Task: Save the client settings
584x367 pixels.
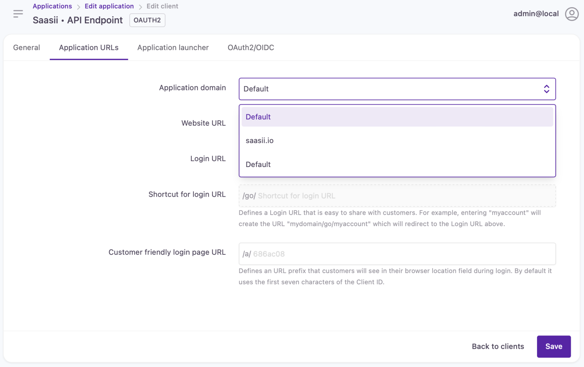Action: [554, 346]
